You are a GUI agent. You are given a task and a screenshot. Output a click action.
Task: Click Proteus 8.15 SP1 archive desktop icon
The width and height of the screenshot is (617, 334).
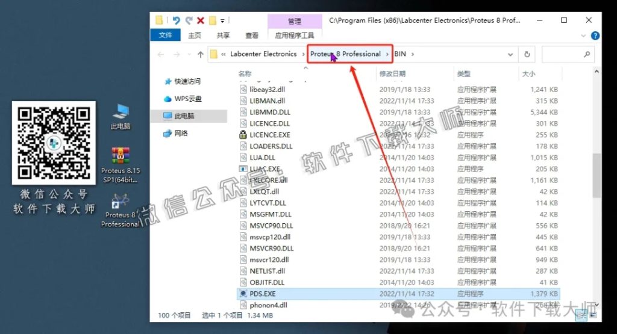pos(121,165)
